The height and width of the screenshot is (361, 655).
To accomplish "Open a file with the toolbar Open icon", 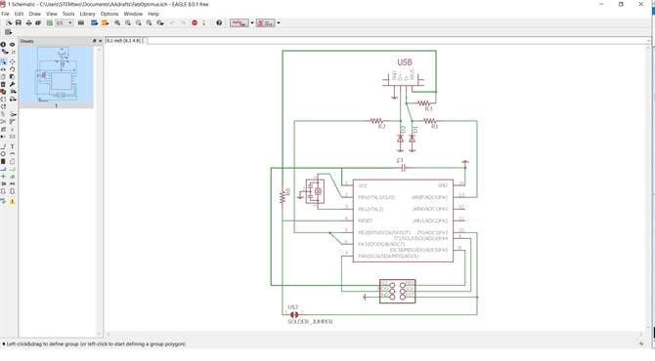I will click(9, 22).
